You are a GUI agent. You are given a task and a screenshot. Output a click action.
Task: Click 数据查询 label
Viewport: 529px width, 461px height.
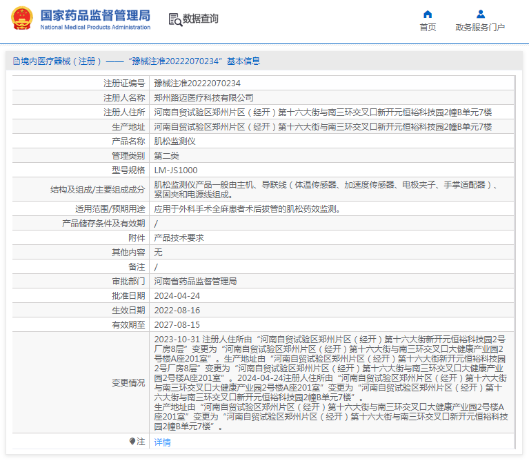pos(201,19)
